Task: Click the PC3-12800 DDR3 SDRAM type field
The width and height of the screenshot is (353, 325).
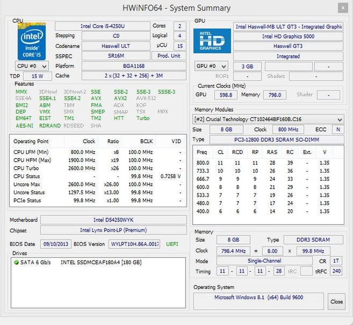Action: click(277, 140)
